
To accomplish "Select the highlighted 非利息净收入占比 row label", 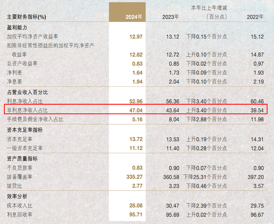I will (x=27, y=110).
